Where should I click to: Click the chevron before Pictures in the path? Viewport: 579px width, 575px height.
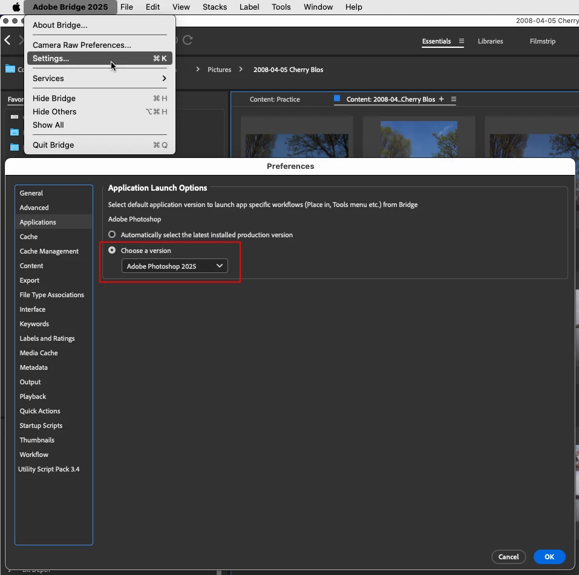click(198, 70)
